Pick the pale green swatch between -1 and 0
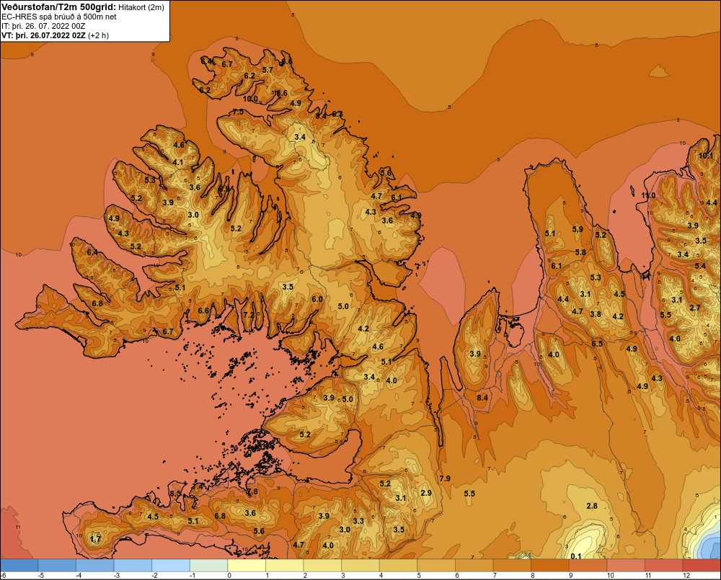This screenshot has width=721, height=580. click(x=209, y=566)
